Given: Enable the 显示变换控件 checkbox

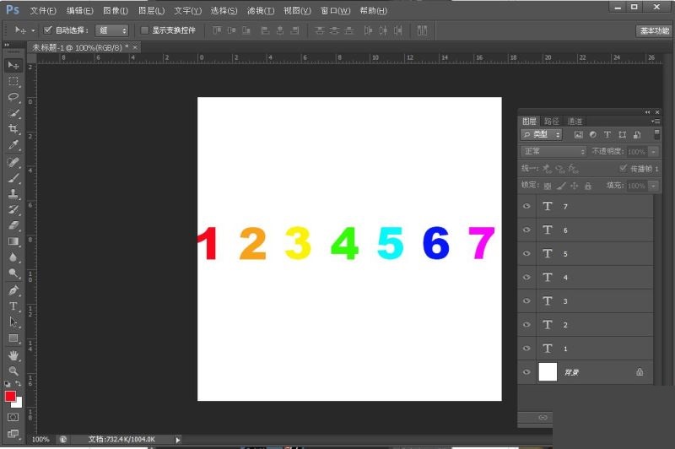Looking at the screenshot, I should pyautogui.click(x=144, y=30).
